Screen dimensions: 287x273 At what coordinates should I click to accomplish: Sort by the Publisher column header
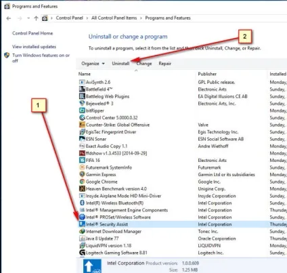pyautogui.click(x=207, y=74)
